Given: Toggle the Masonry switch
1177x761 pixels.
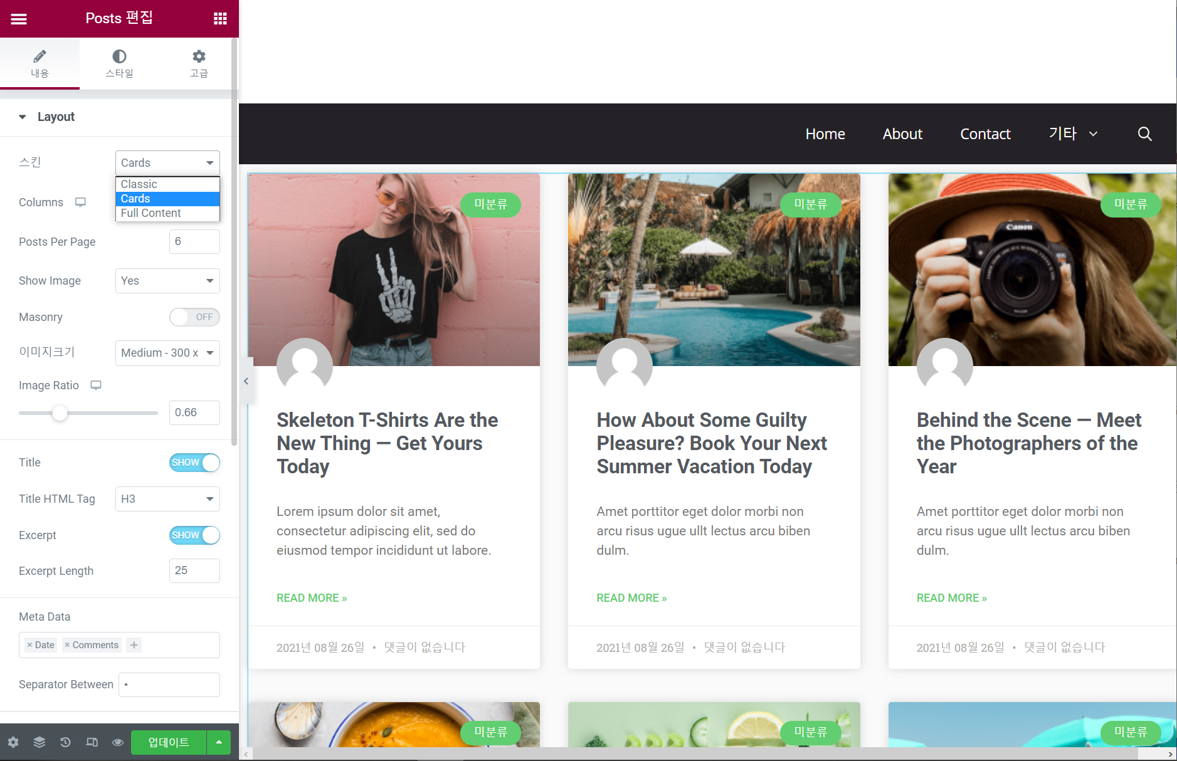Looking at the screenshot, I should coord(194,317).
